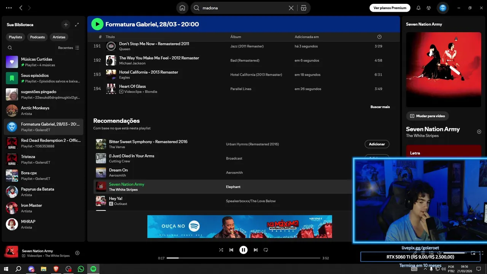
Task: Skip to the previous track
Action: point(231,250)
